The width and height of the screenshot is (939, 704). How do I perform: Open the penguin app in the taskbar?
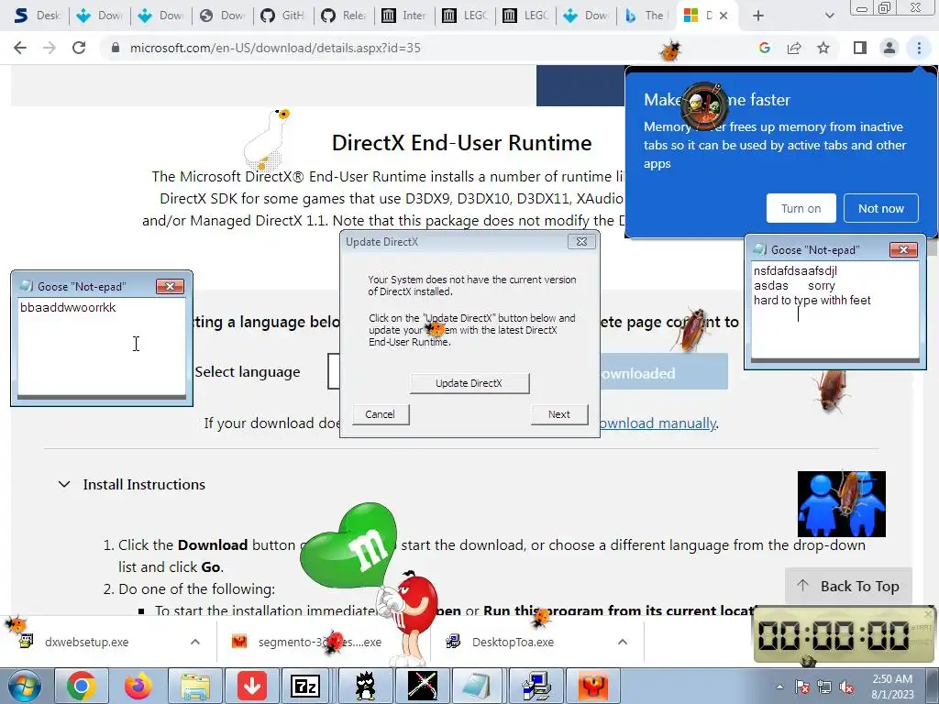(x=365, y=686)
